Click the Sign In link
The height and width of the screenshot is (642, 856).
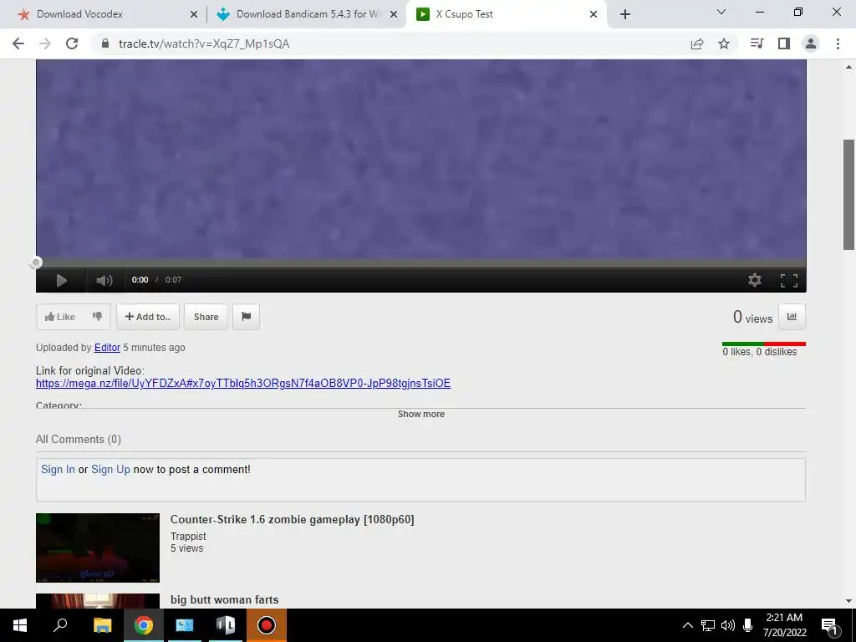coord(58,470)
